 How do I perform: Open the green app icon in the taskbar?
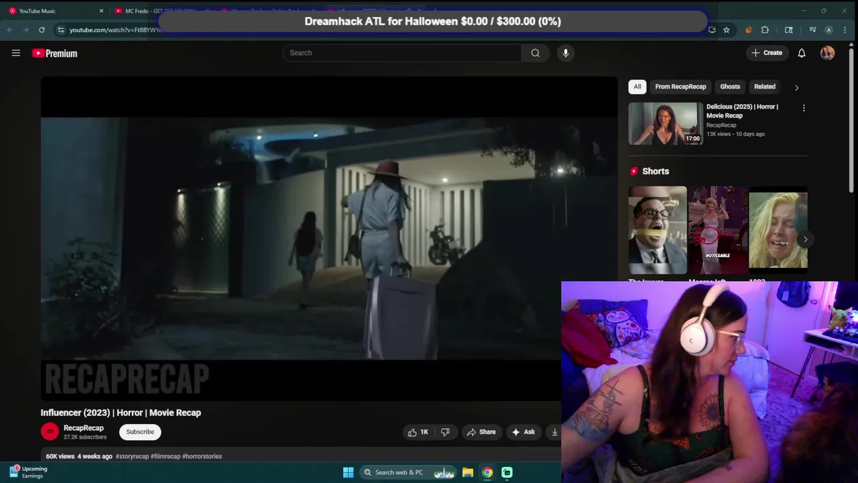507,472
